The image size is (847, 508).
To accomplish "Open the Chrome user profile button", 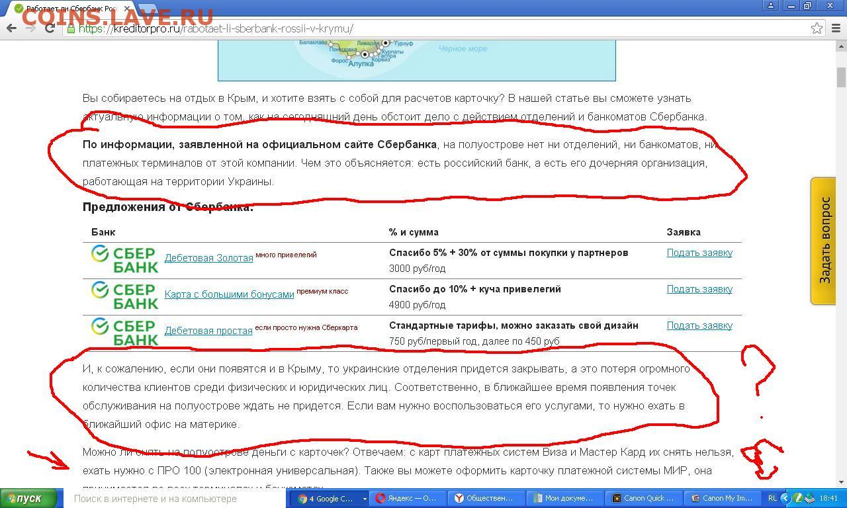I will 770,5.
